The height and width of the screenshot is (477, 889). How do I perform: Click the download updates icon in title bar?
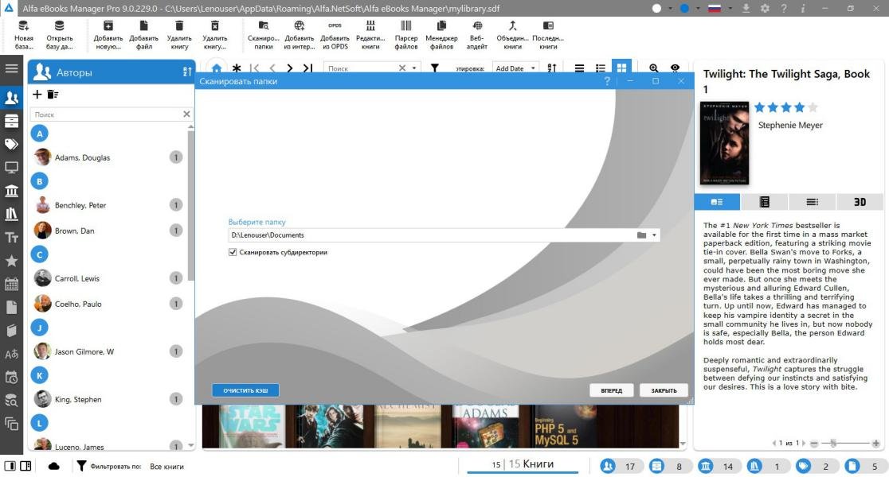pyautogui.click(x=746, y=9)
